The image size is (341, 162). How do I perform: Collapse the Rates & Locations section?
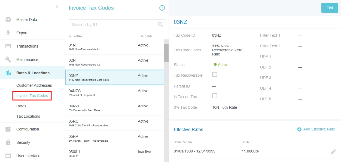pos(33,73)
